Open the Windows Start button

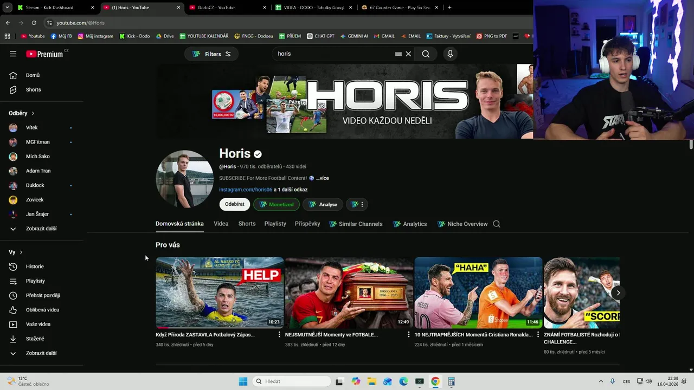pyautogui.click(x=243, y=381)
